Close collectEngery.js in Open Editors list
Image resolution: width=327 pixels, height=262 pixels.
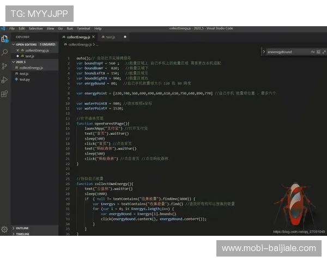(x=19, y=50)
